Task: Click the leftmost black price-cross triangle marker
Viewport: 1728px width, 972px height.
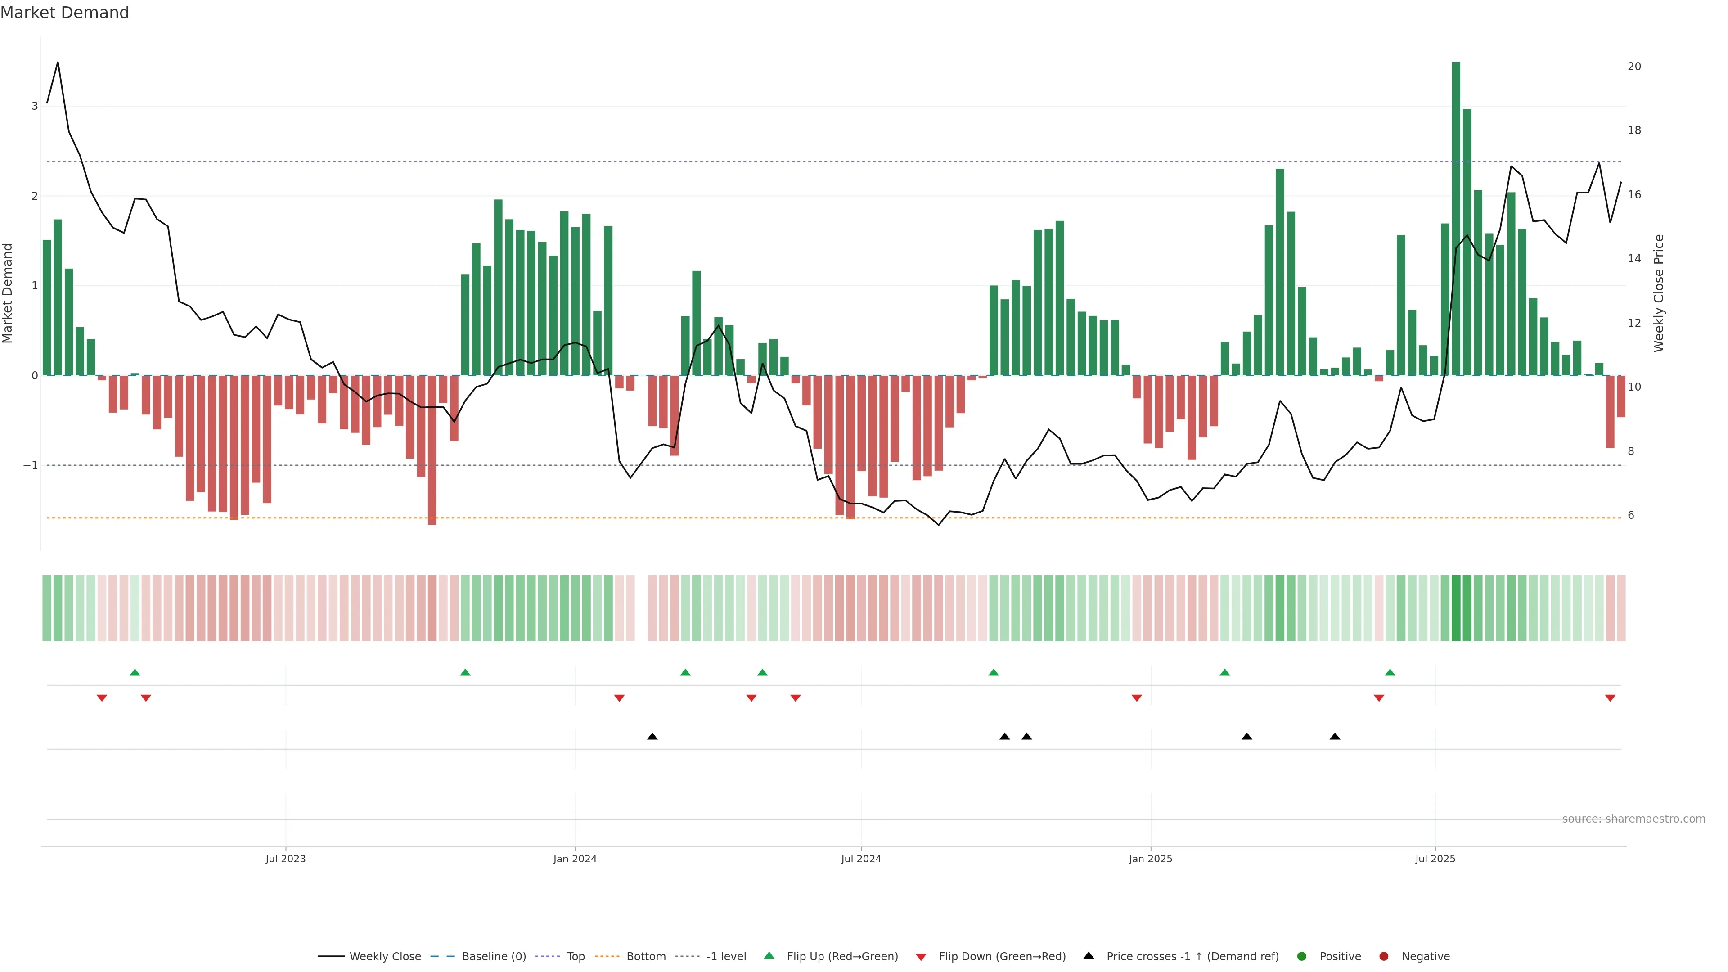Action: 652,737
